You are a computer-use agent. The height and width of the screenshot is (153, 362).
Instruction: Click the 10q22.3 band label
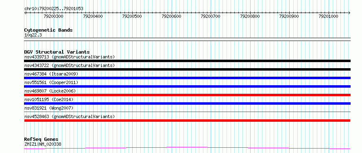33,35
